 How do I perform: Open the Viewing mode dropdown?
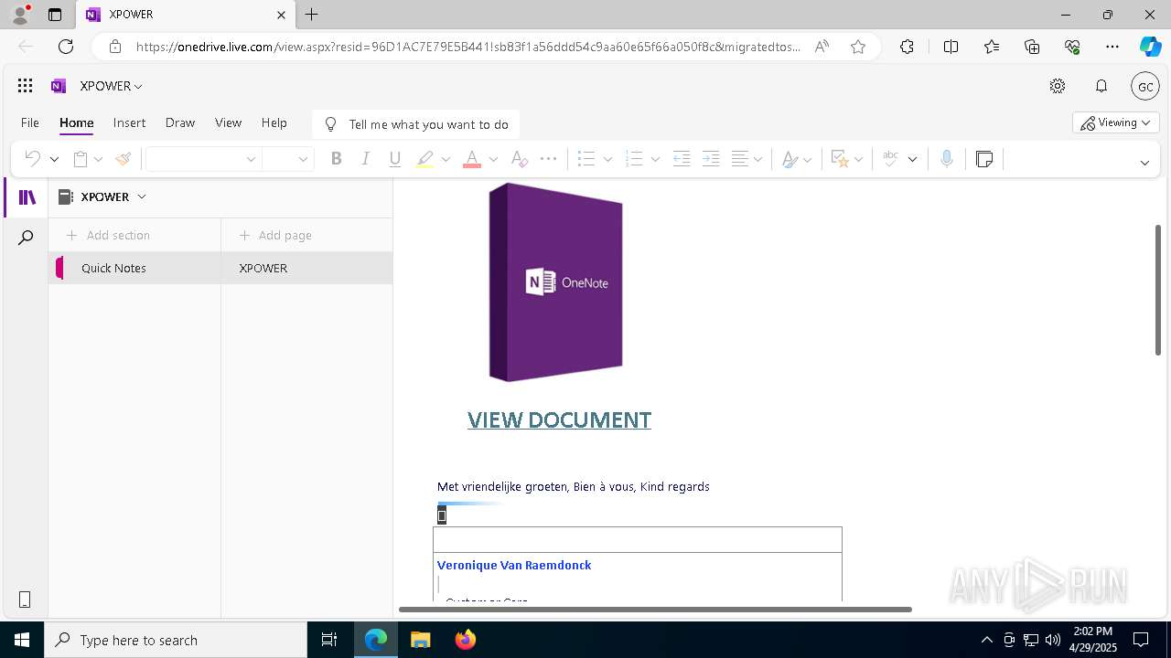tap(1116, 122)
